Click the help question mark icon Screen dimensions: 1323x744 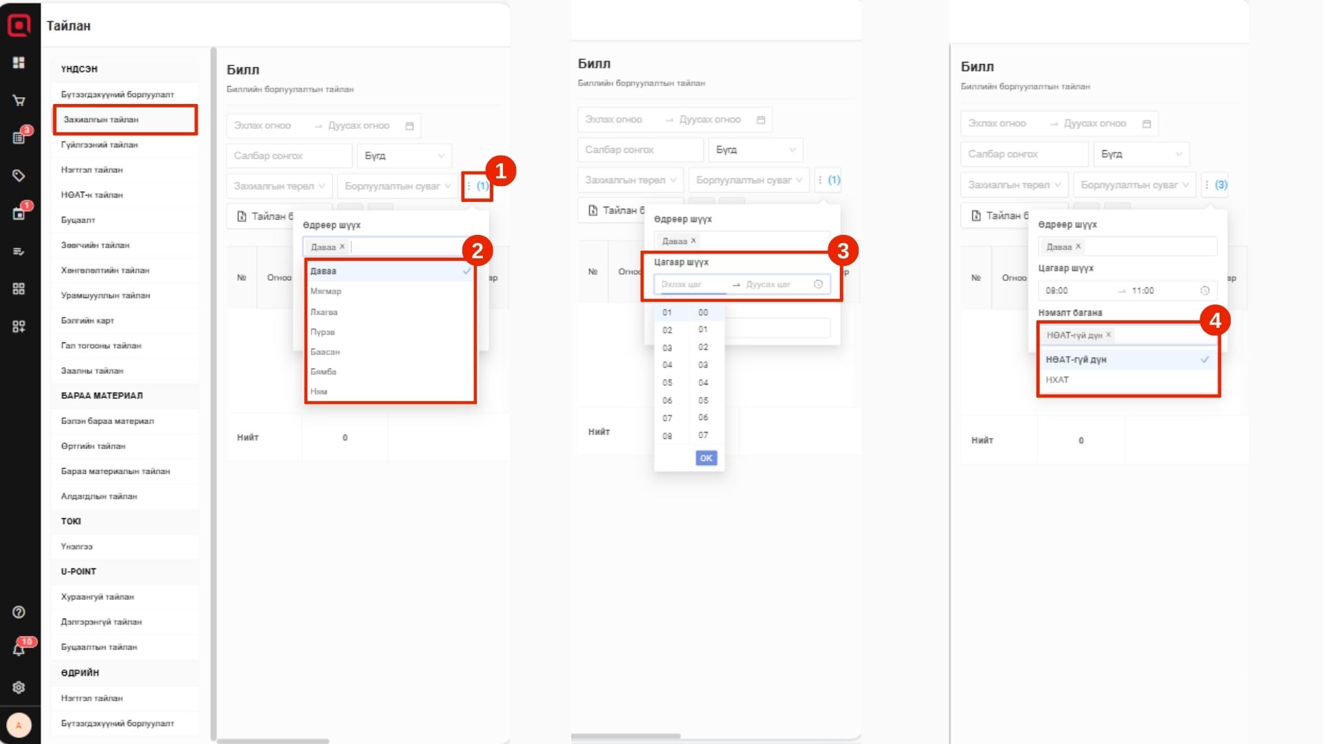coord(19,612)
